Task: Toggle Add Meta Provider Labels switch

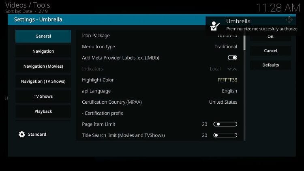Action: tap(232, 58)
